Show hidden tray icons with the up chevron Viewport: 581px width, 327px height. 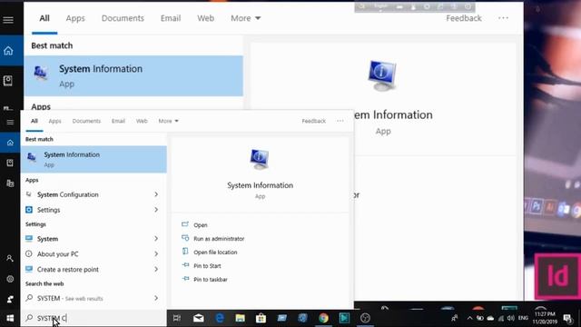[x=470, y=318]
